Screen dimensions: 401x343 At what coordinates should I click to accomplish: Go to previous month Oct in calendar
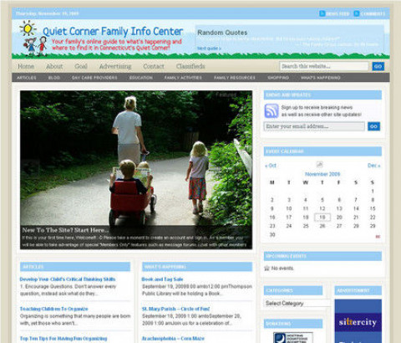[271, 166]
